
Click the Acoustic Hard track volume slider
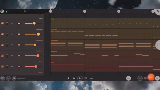coord(33,45)
